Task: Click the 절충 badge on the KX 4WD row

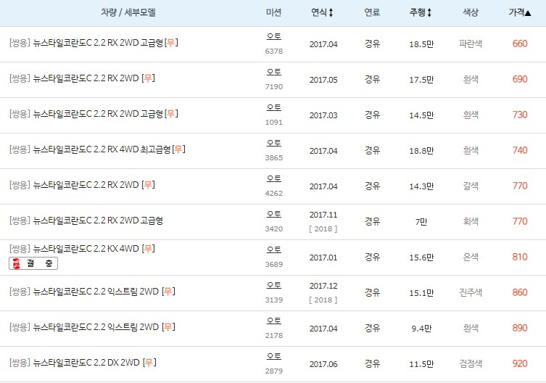Action: [33, 263]
